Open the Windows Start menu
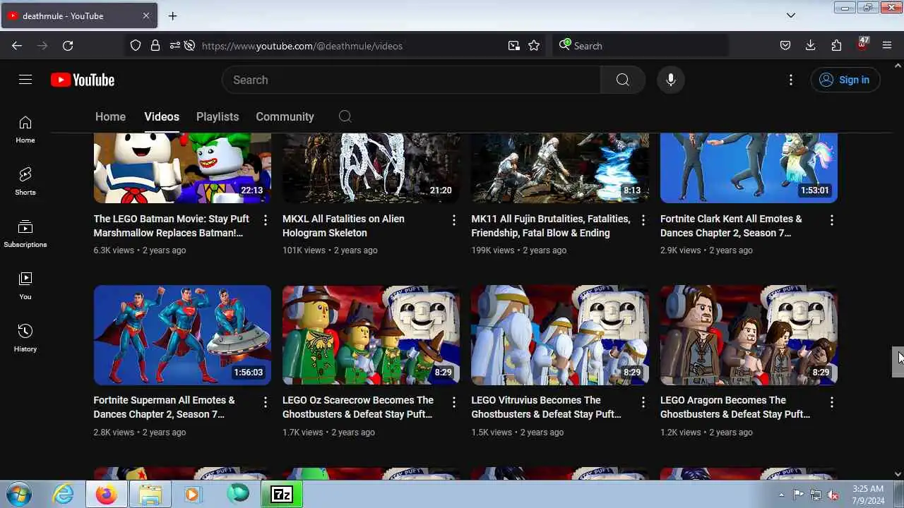Screen dimensions: 904x508 point(18,494)
